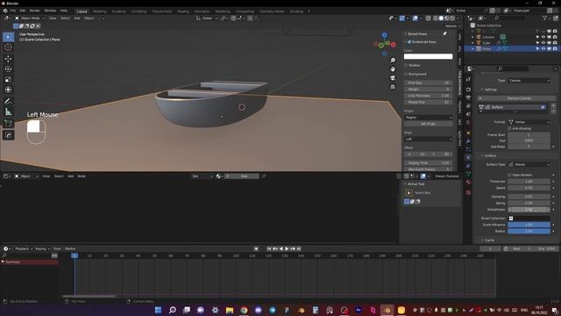
Task: Open the Align Left dropdown
Action: tap(429, 139)
